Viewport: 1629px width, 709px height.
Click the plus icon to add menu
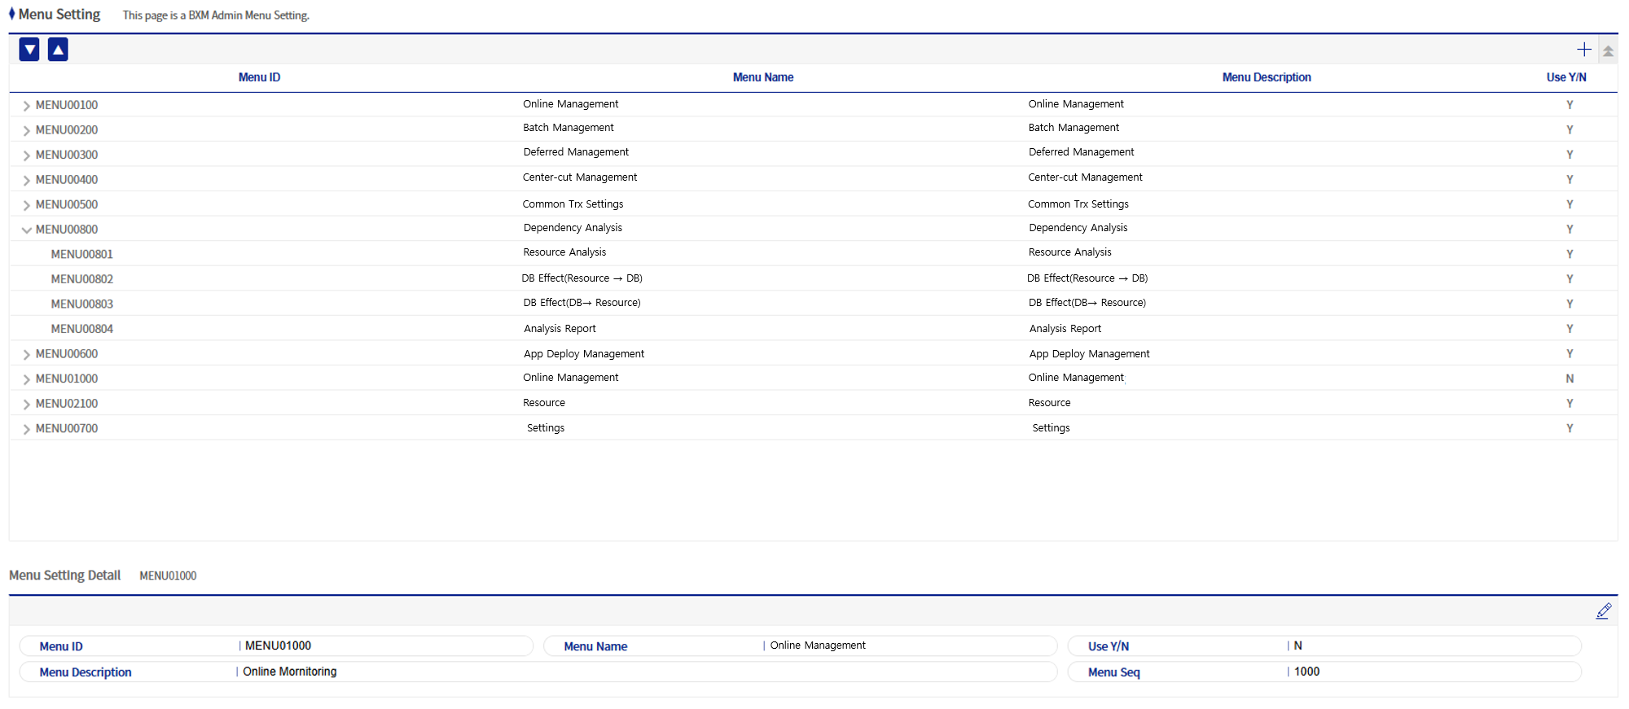[1583, 50]
